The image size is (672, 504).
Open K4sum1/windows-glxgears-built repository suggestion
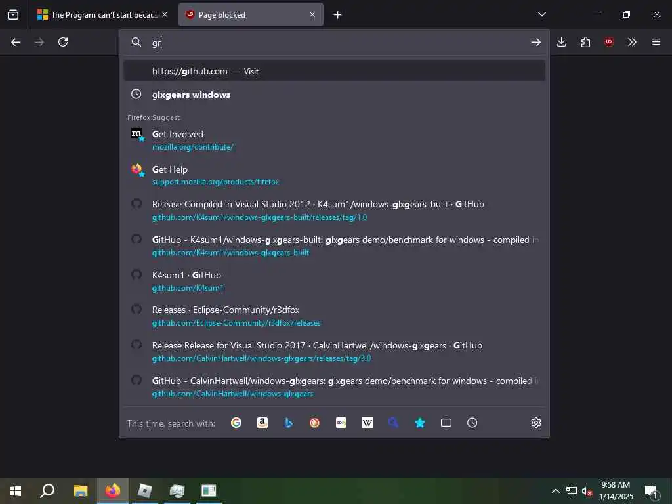point(334,245)
